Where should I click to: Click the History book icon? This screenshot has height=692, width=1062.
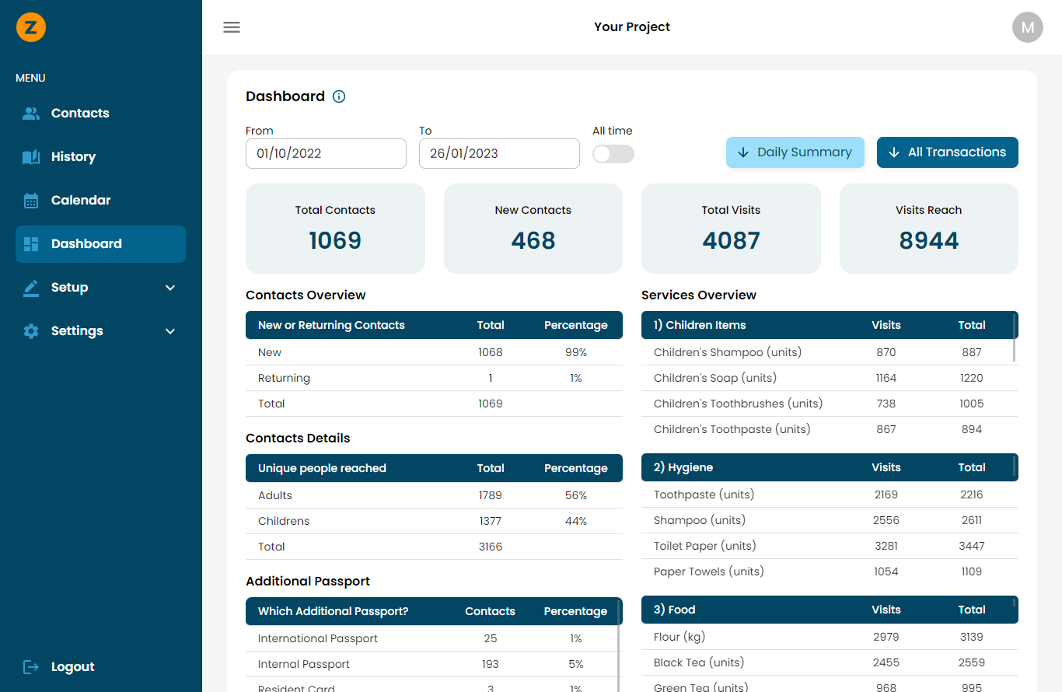[31, 156]
